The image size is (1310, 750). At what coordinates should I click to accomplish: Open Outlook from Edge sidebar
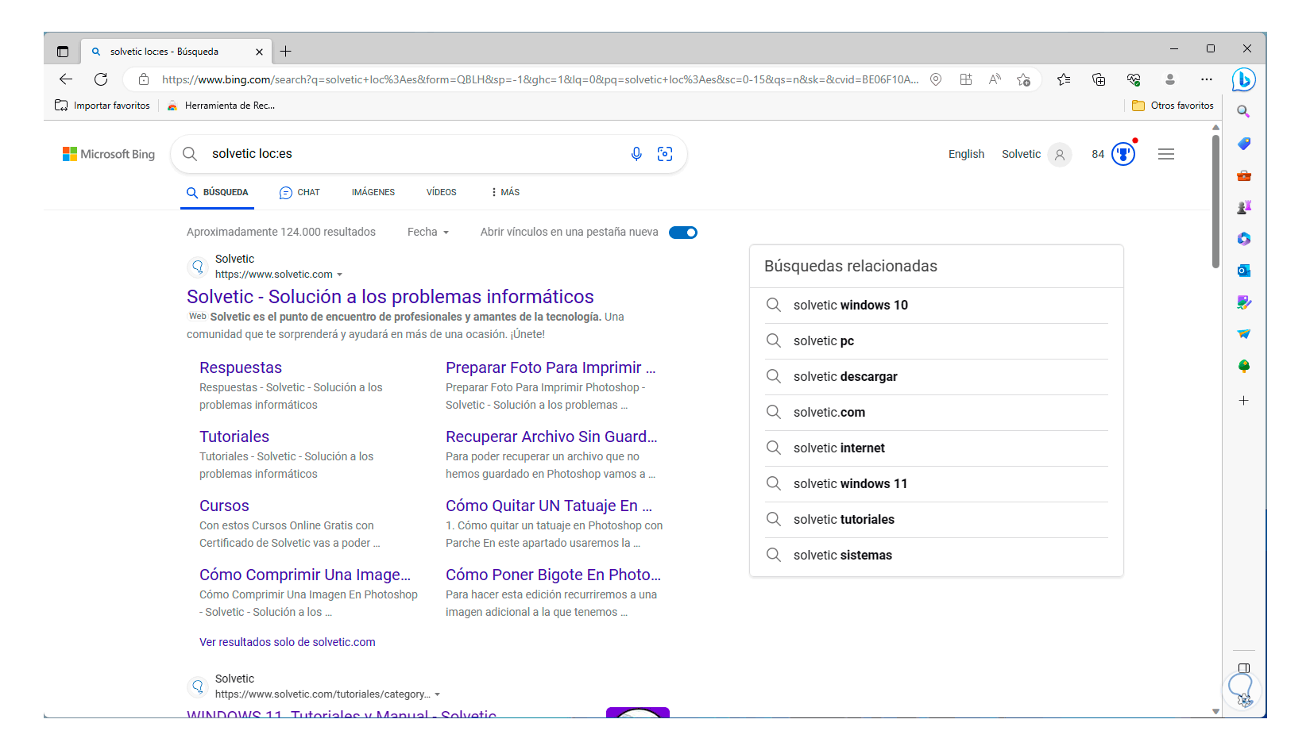(x=1243, y=271)
